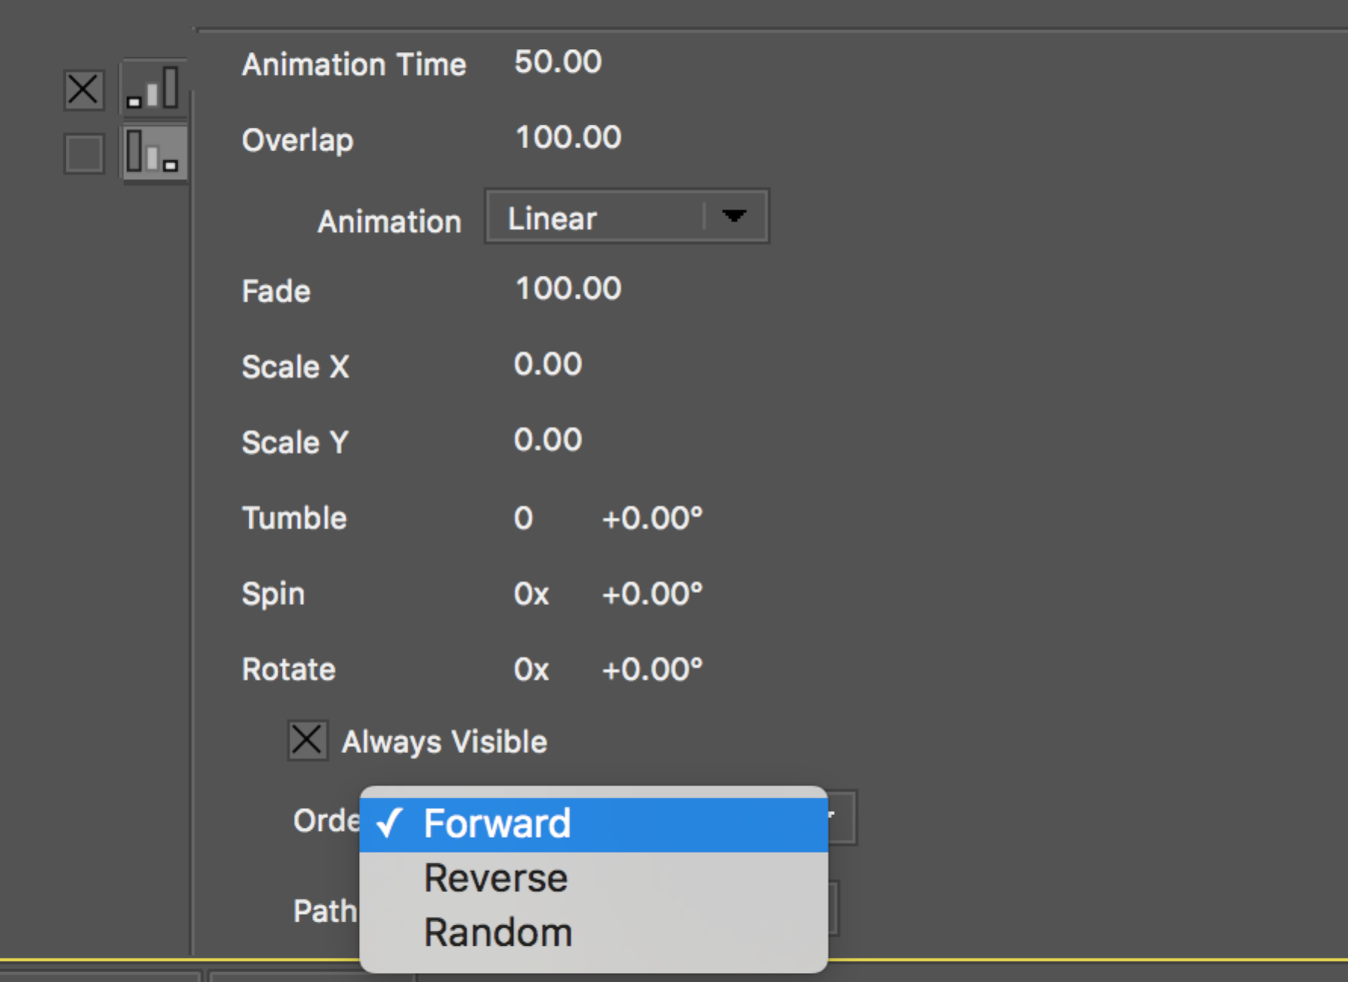Click the Rotate revolutions value 0x
The width and height of the screenshot is (1348, 982).
[x=531, y=669]
